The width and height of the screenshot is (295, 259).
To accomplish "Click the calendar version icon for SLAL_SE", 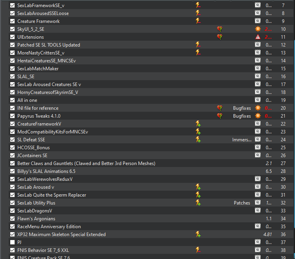I will pyautogui.click(x=258, y=76).
